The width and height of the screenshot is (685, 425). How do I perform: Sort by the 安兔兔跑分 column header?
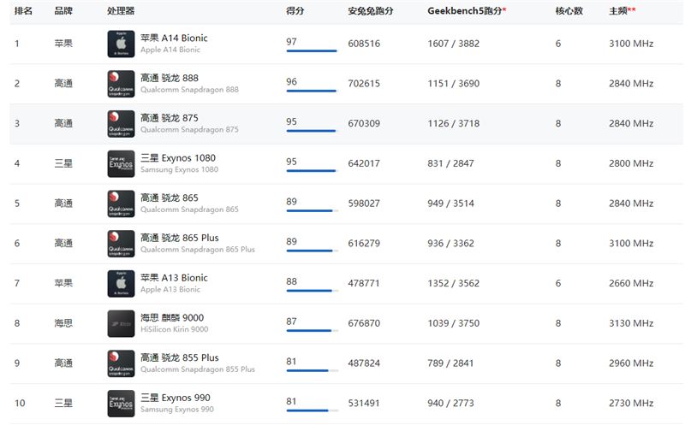tap(371, 11)
